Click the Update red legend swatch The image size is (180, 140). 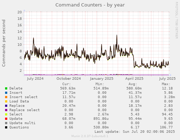(x=6, y=119)
